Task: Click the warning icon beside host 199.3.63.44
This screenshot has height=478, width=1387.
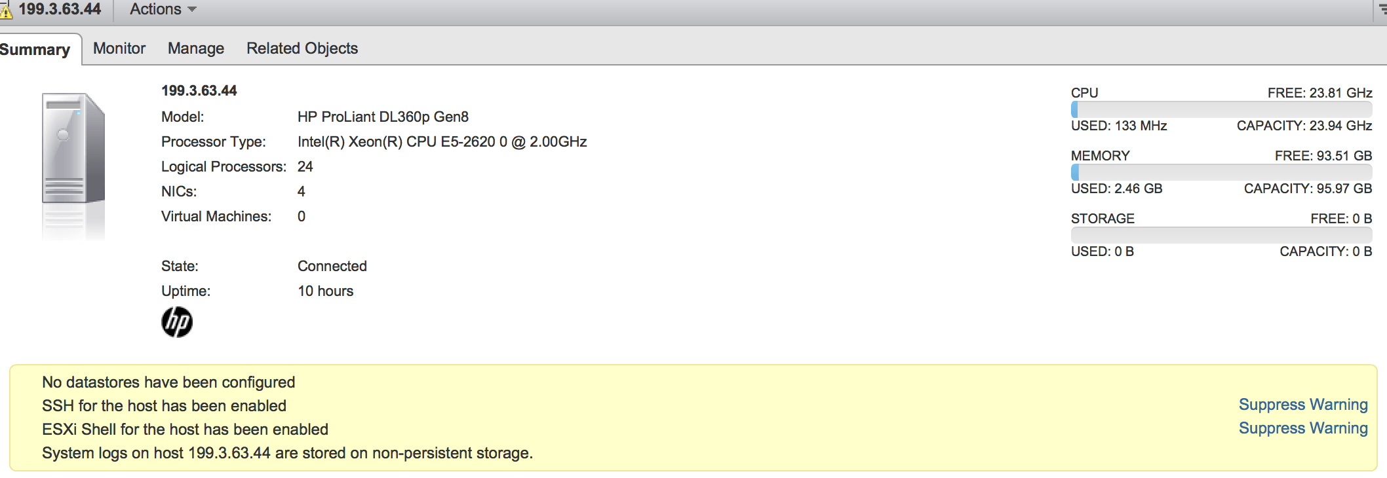Action: [6, 10]
